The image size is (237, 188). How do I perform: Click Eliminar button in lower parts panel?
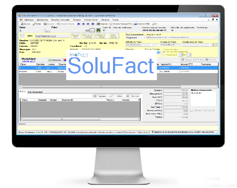(133, 96)
